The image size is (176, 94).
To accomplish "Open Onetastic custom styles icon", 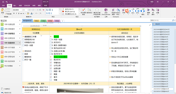I will [118, 10].
